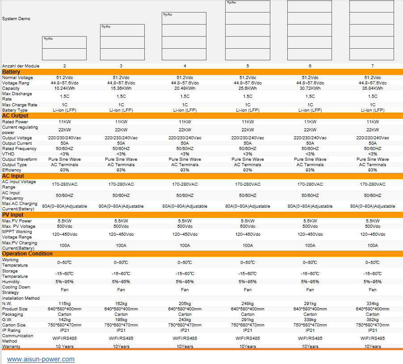Viewport: 403px width, 364px height.
Task: Click the 10 Years warranty value
Action: [64, 346]
